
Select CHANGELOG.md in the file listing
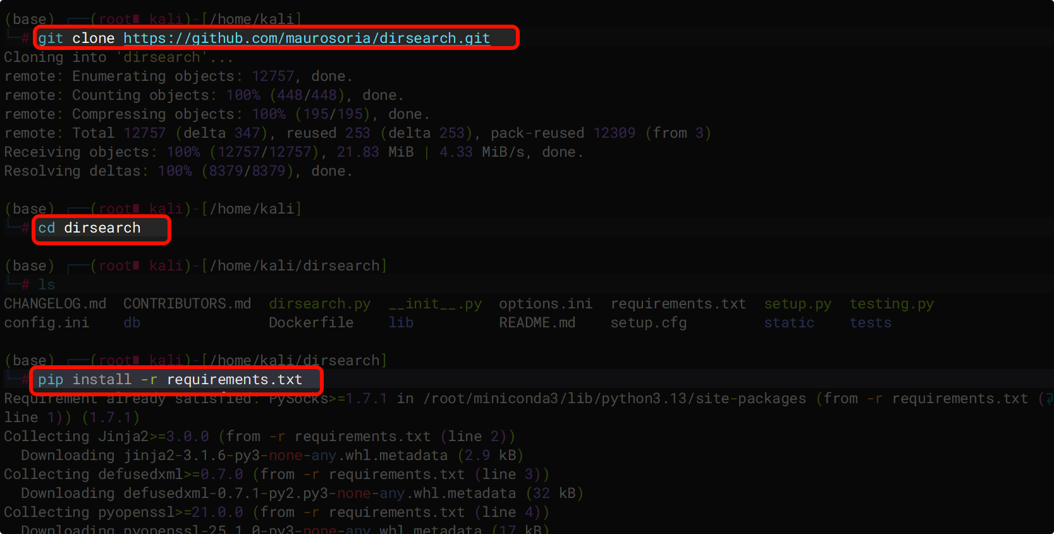coord(55,304)
